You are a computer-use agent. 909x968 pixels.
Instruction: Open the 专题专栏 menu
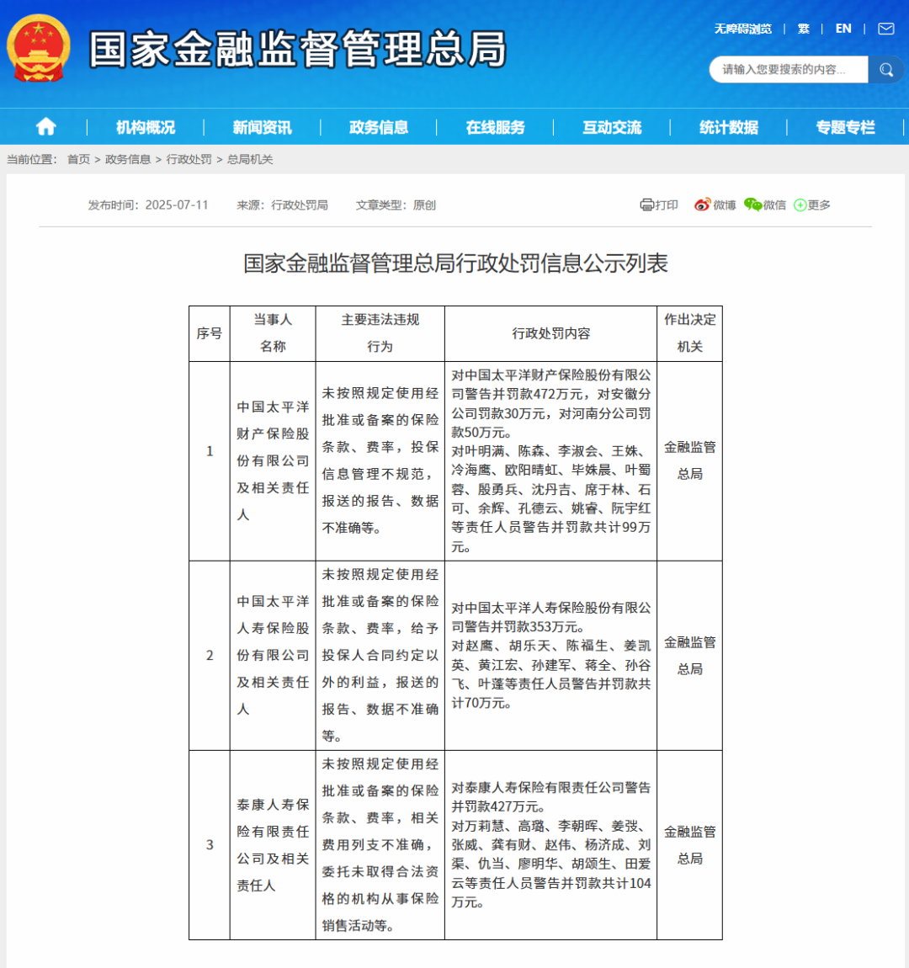pyautogui.click(x=845, y=127)
